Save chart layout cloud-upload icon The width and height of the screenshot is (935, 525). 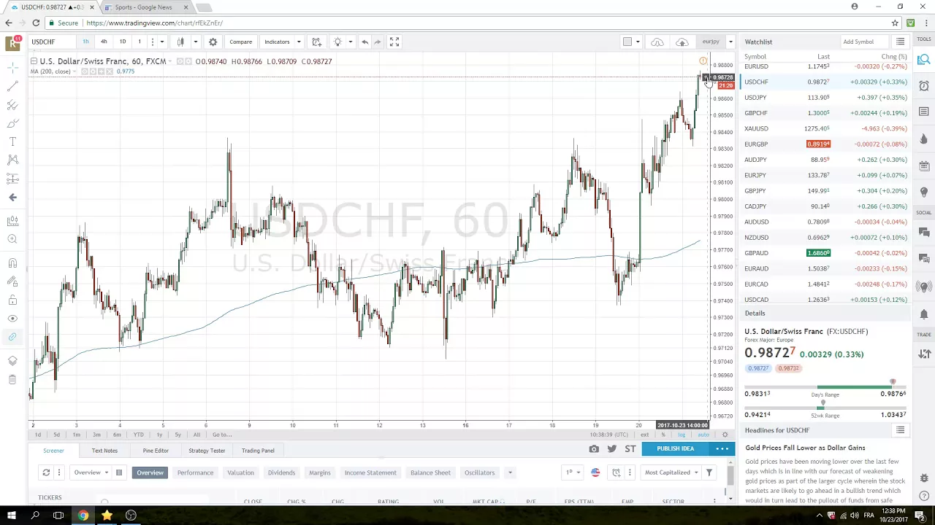click(x=682, y=42)
